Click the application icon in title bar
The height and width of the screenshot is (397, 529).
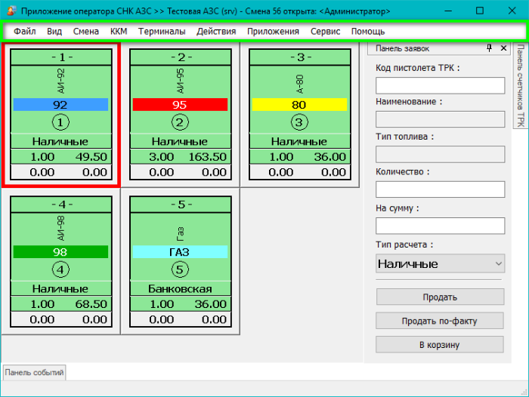(10, 11)
